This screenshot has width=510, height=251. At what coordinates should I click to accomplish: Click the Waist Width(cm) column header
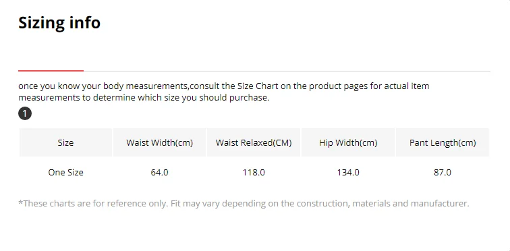159,142
